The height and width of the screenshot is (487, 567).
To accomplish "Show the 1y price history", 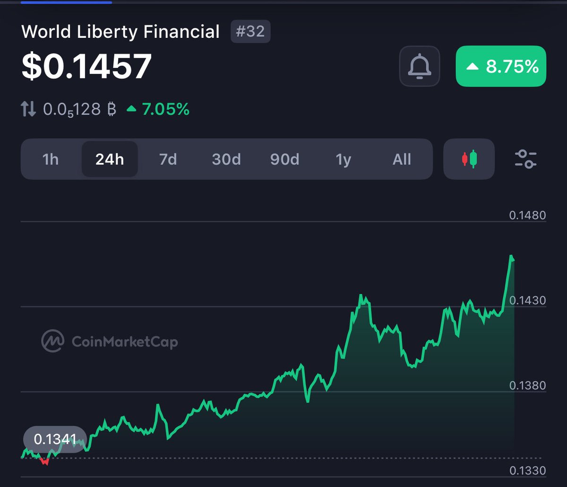I will pyautogui.click(x=344, y=159).
